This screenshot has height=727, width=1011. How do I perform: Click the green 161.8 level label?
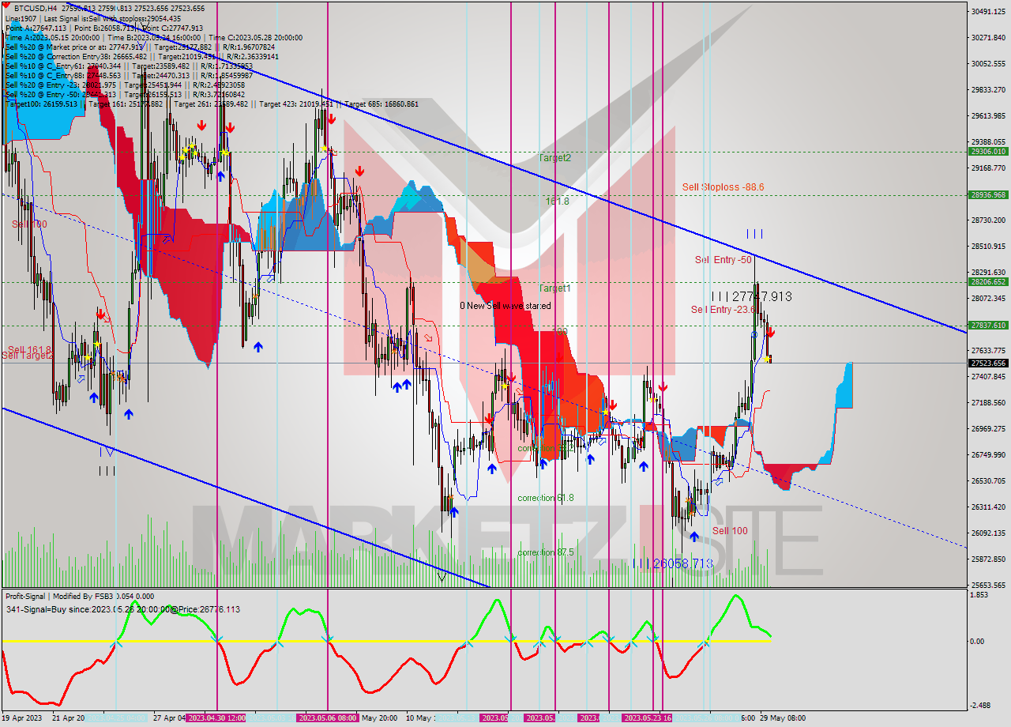click(557, 202)
